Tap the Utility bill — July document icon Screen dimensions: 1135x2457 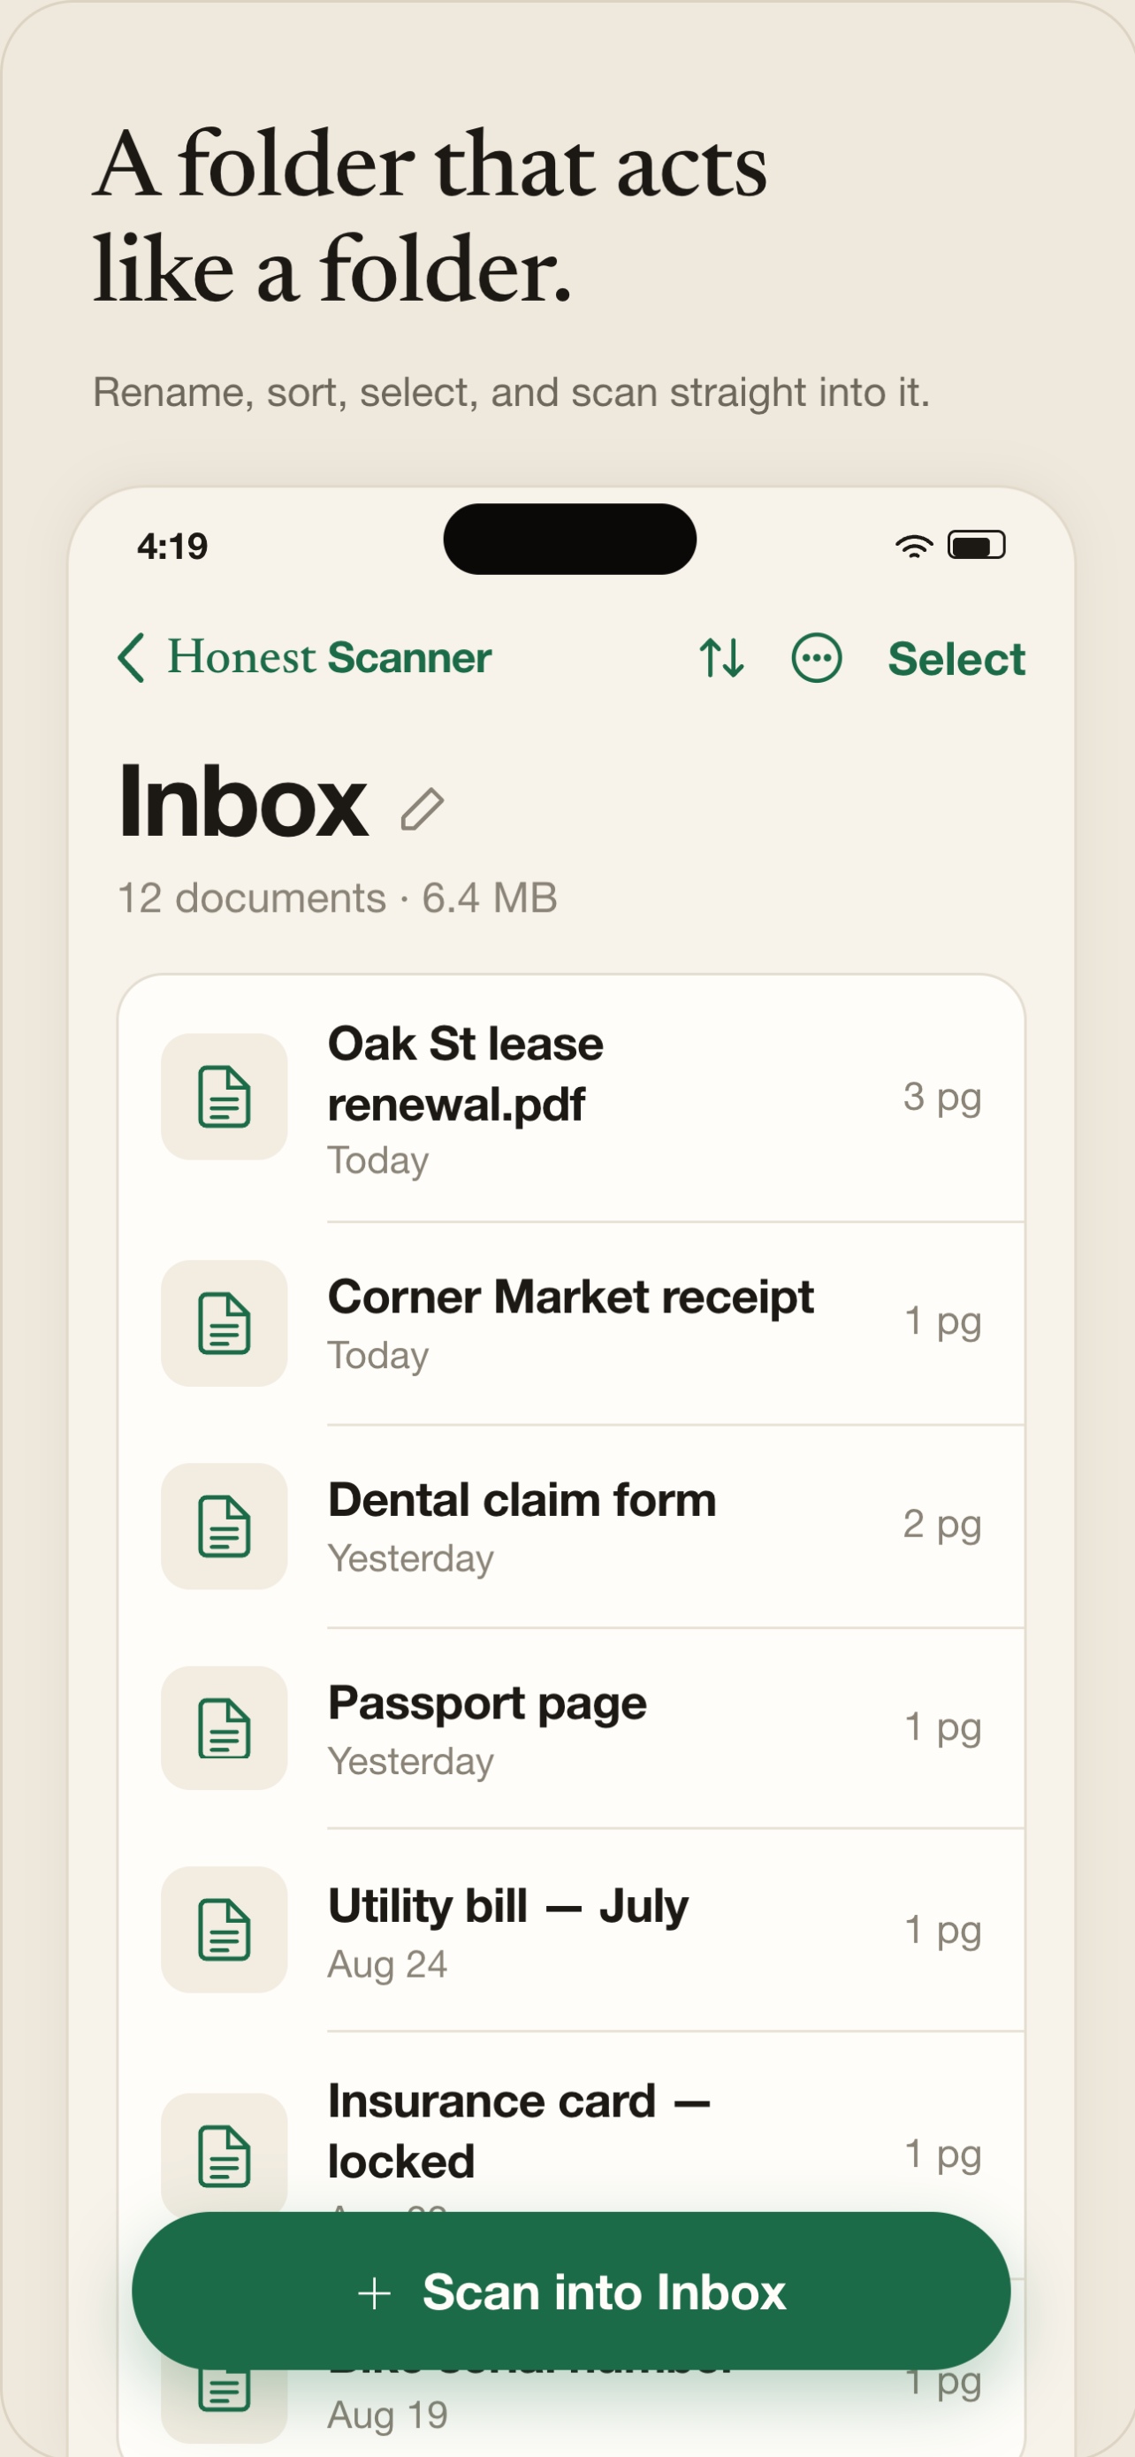coord(224,1930)
